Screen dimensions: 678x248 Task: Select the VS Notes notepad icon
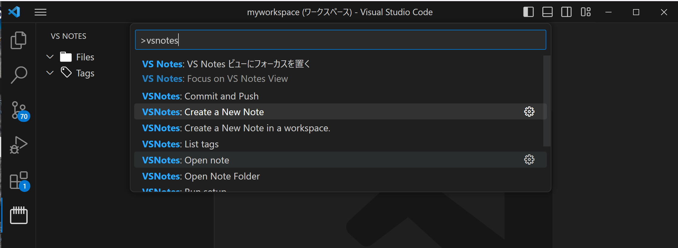(19, 215)
